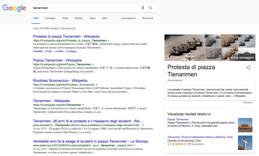Screen dimensions: 259x156
Task: Click the blue magnifying glass search icon
Action: click(x=151, y=8)
